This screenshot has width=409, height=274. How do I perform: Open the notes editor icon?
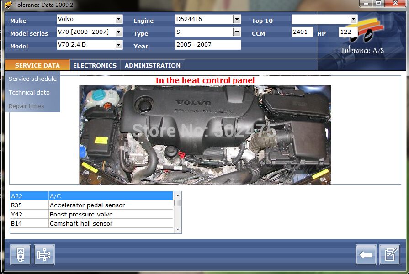390,255
